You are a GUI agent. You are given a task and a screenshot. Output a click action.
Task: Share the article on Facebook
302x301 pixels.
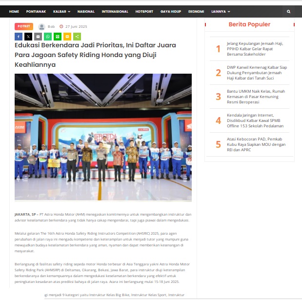click(19, 37)
